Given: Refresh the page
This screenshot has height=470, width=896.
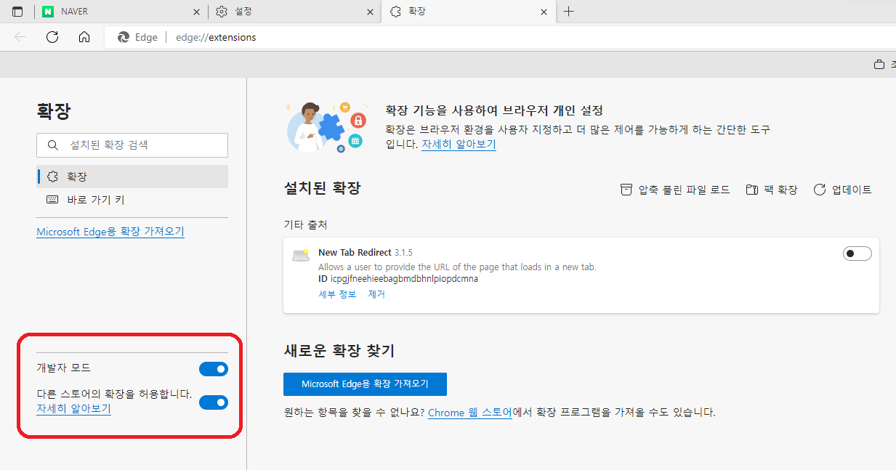Looking at the screenshot, I should 52,37.
